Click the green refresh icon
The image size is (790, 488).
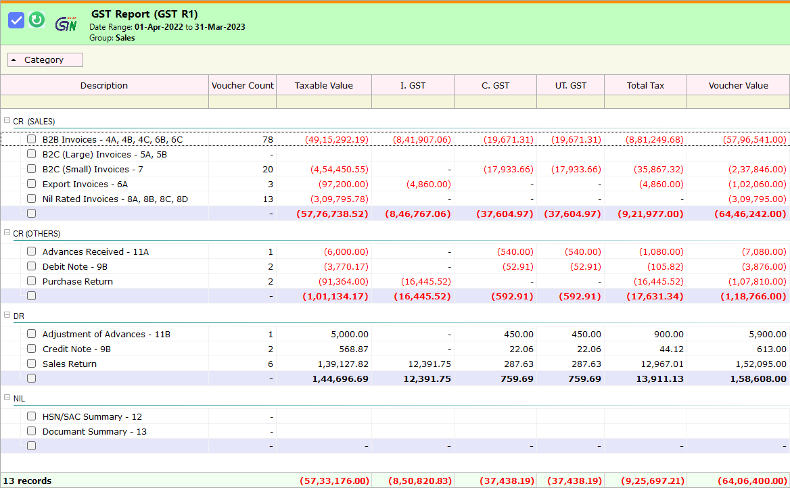37,20
